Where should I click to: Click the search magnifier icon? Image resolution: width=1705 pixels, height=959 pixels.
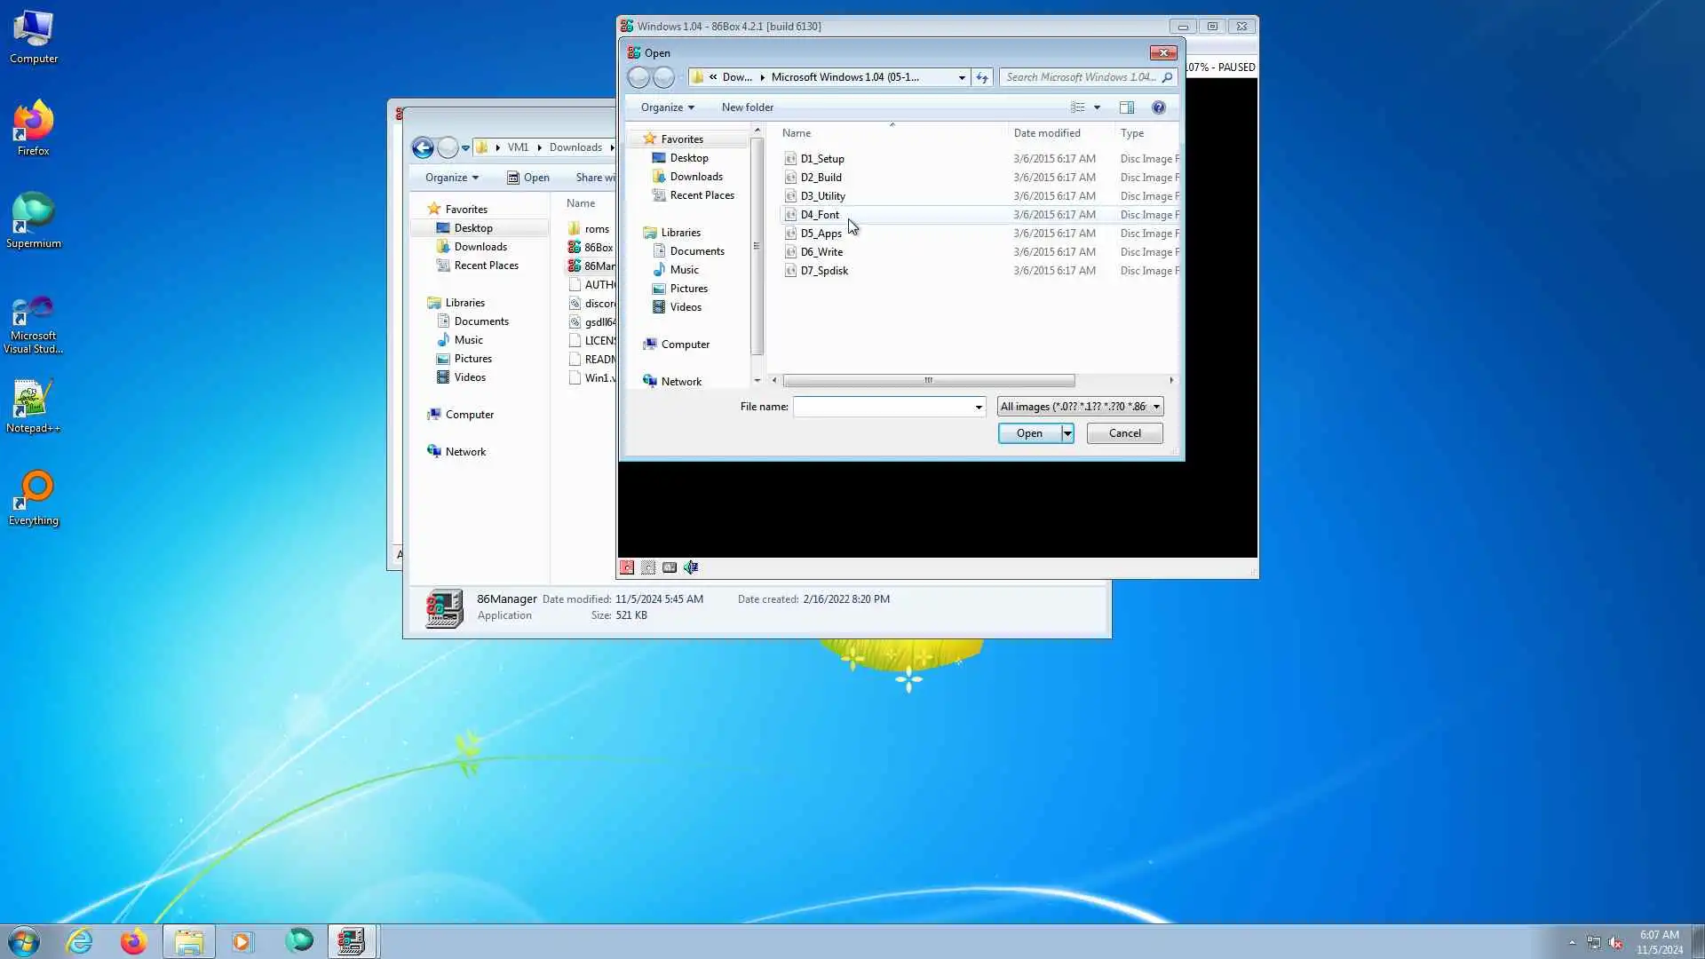1167,77
